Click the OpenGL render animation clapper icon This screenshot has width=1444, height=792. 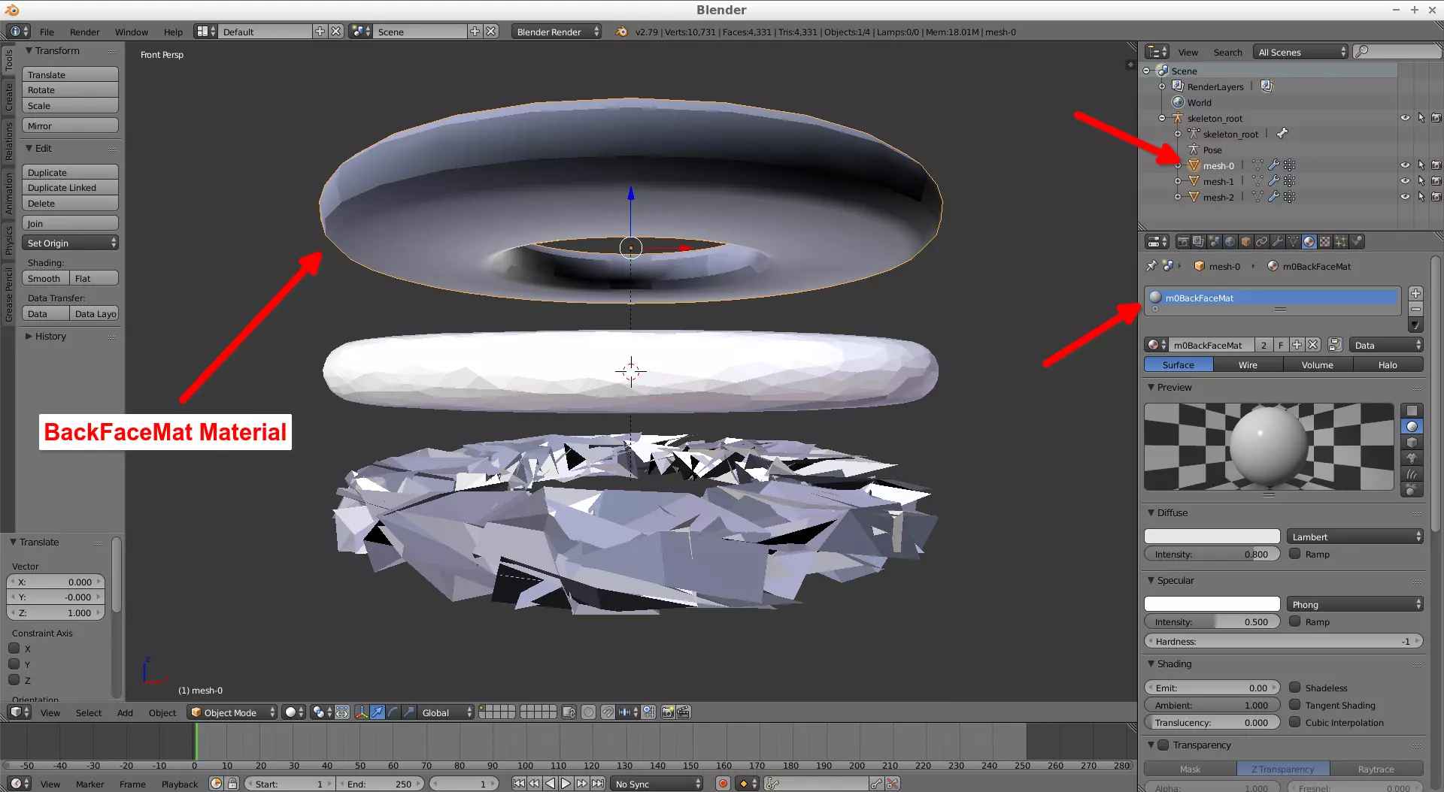click(x=684, y=712)
